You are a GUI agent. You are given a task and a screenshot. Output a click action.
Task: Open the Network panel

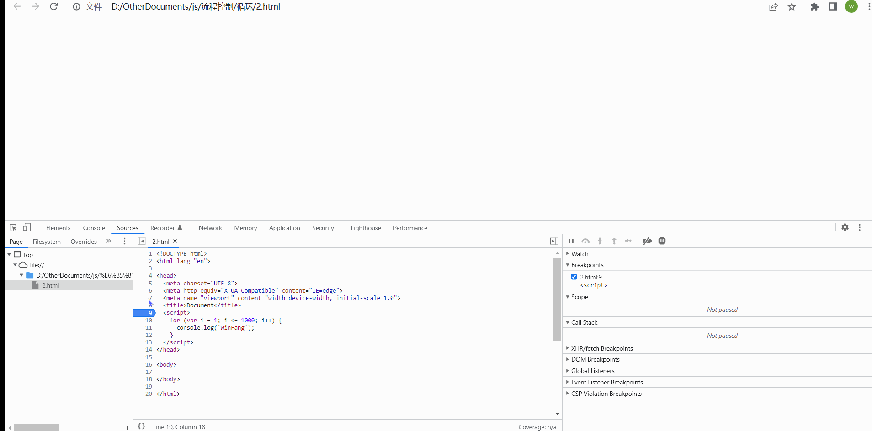coord(210,228)
